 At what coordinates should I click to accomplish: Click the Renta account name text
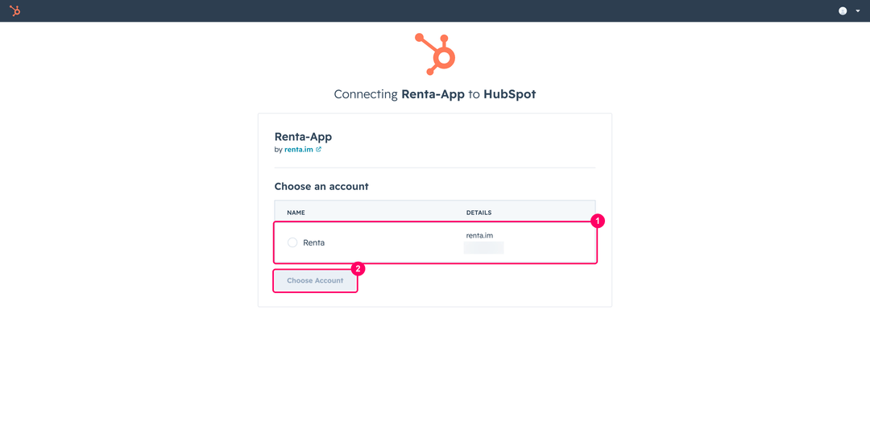coord(314,242)
